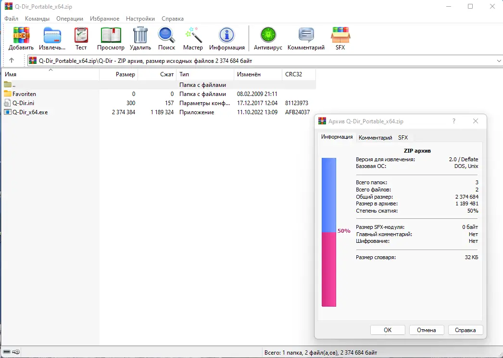Select the Favoriten folder name

click(x=24, y=94)
